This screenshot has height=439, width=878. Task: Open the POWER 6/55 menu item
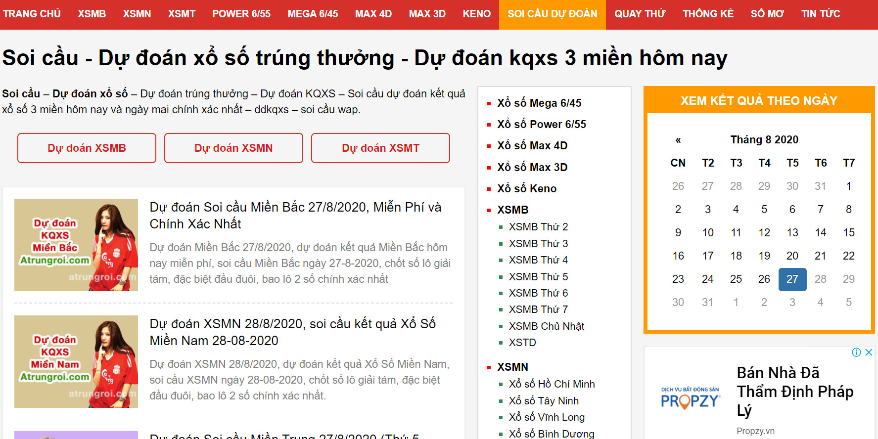tap(241, 14)
